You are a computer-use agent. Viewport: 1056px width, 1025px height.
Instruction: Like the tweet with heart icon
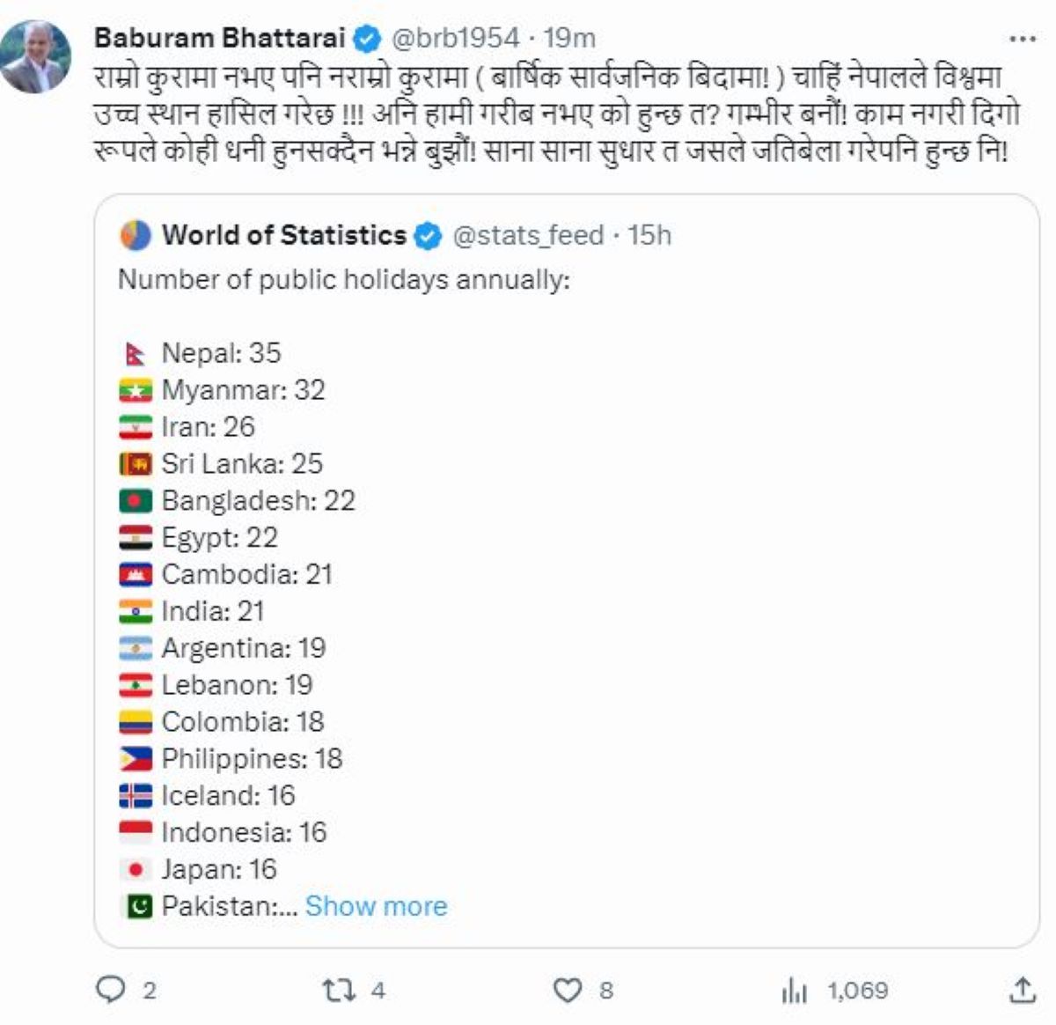[x=568, y=991]
